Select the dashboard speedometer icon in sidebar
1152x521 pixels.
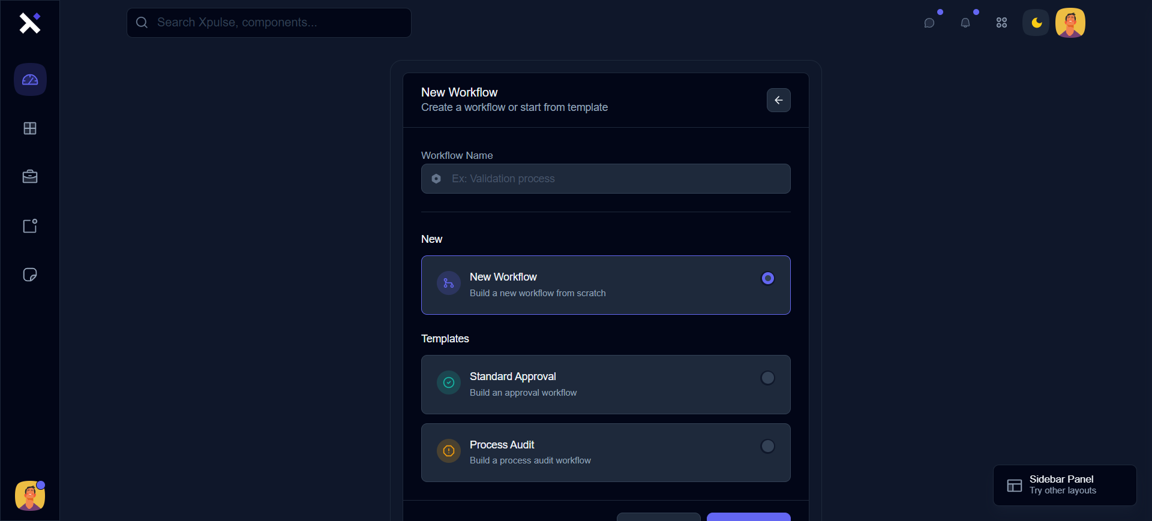29,79
